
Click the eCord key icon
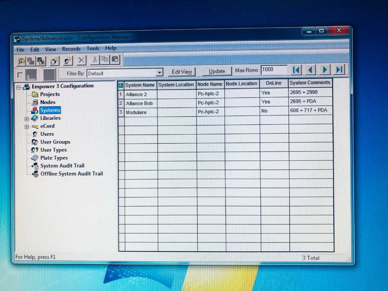tap(35, 127)
